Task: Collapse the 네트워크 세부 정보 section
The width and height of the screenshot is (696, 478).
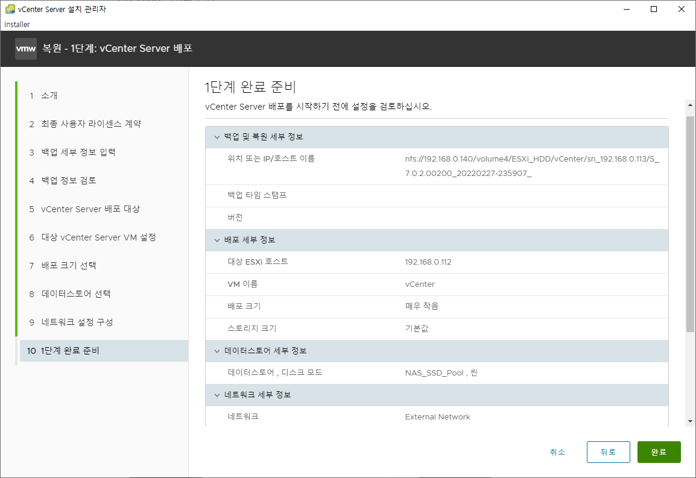Action: coord(217,395)
